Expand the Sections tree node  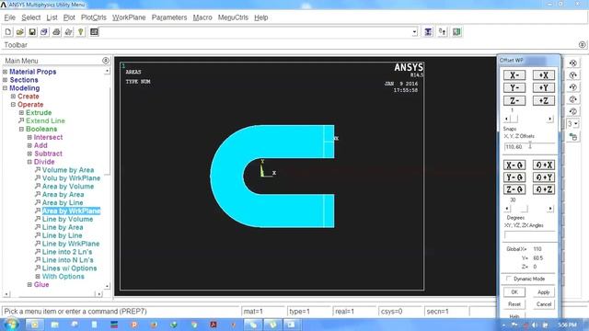click(x=6, y=80)
